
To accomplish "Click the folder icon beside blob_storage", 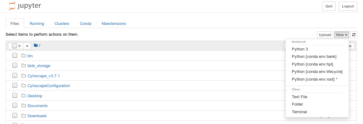I will (23, 66).
